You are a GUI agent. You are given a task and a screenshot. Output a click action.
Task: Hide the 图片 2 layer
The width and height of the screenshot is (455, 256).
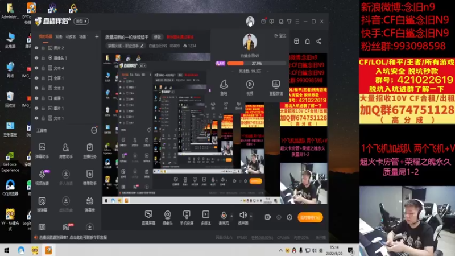[x=36, y=48]
